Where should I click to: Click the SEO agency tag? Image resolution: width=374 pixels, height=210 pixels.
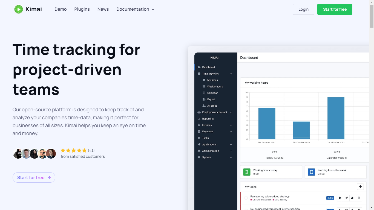point(280,200)
